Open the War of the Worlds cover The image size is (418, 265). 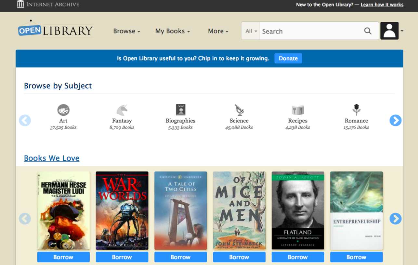[x=122, y=210]
